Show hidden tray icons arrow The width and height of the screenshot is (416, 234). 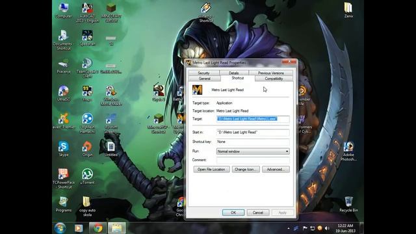tap(289, 228)
